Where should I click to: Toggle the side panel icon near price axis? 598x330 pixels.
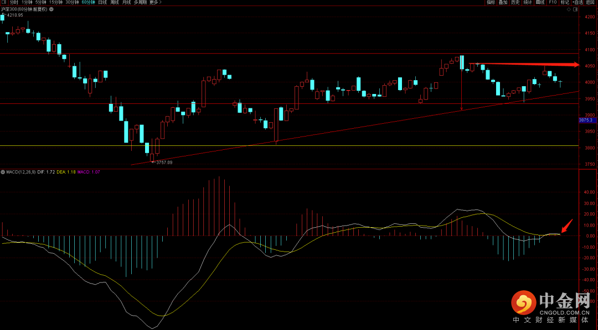click(575, 9)
